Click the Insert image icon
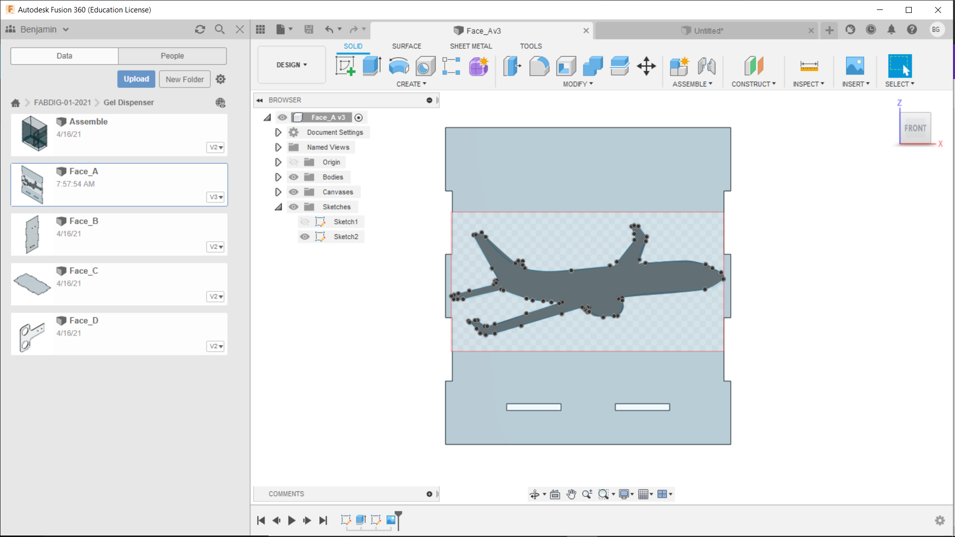This screenshot has height=537, width=955. (855, 66)
